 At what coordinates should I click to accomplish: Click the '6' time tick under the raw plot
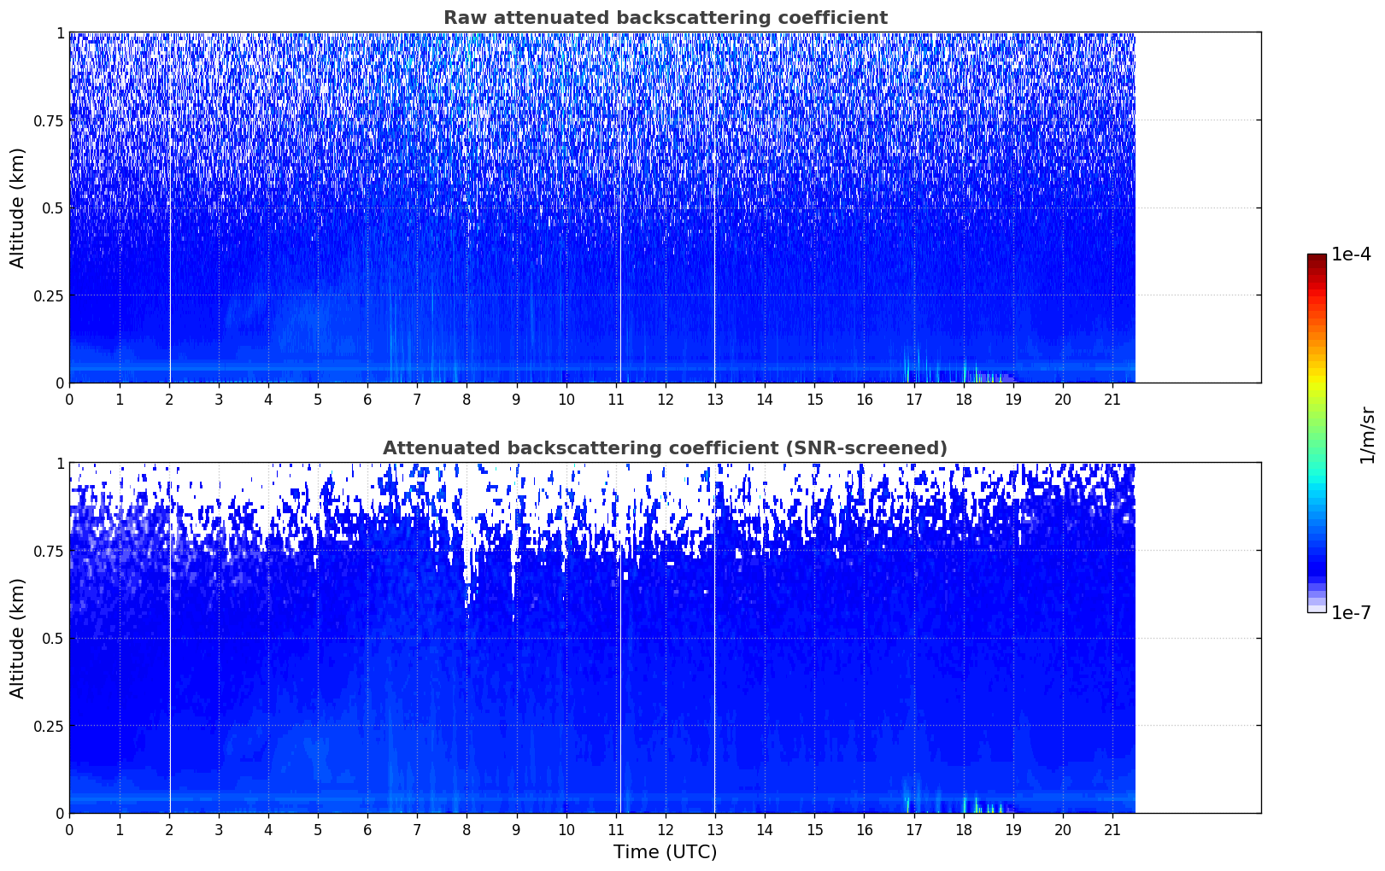(367, 399)
